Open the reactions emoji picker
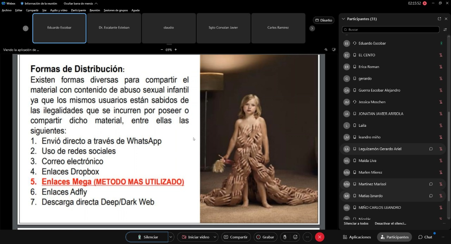Image resolution: width=451 pixels, height=244 pixels. pos(295,237)
